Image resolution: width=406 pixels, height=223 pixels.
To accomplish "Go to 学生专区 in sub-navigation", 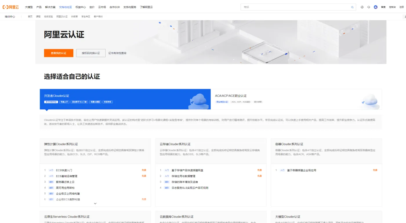I will [86, 17].
